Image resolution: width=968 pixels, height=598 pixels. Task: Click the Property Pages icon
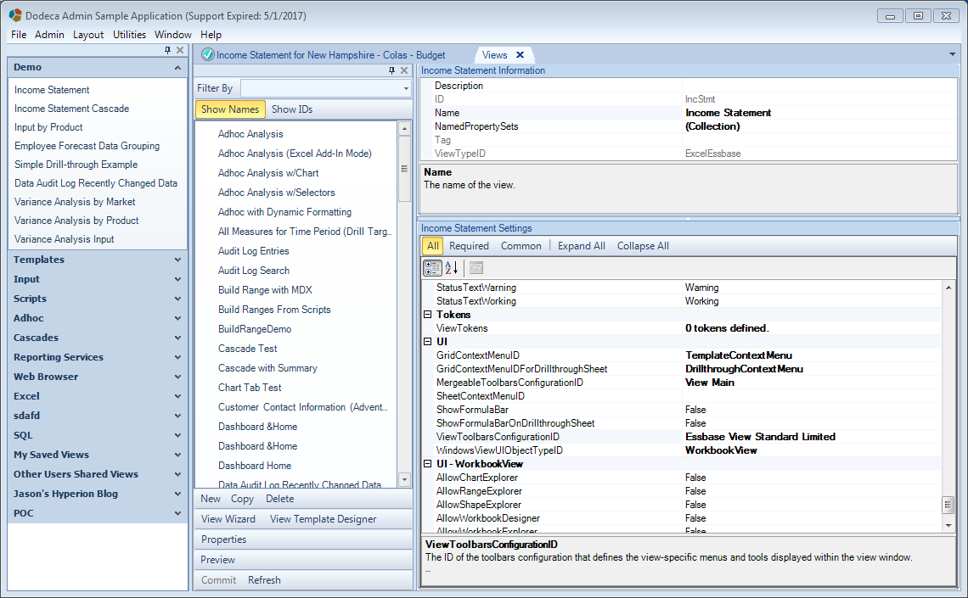476,267
